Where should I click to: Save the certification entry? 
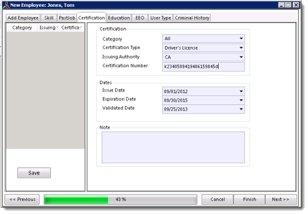click(x=34, y=173)
